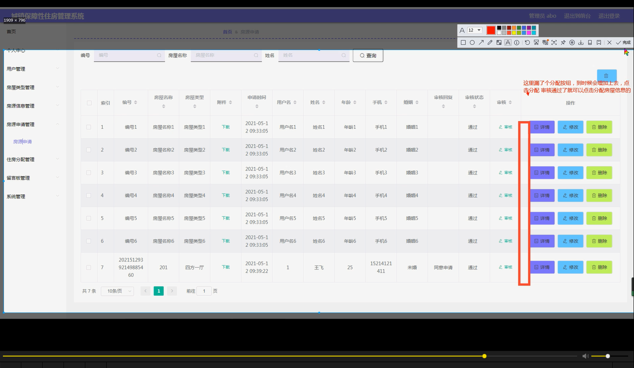634x368 pixels.
Task: Send screenshot to phone icon
Action: pyautogui.click(x=590, y=43)
